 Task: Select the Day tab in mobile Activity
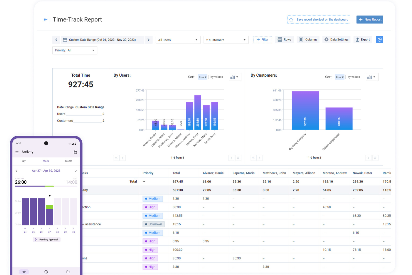(24, 161)
